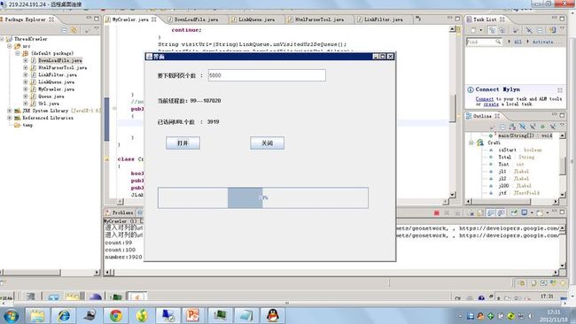Click the create local task link
The height and width of the screenshot is (324, 576).
click(491, 104)
